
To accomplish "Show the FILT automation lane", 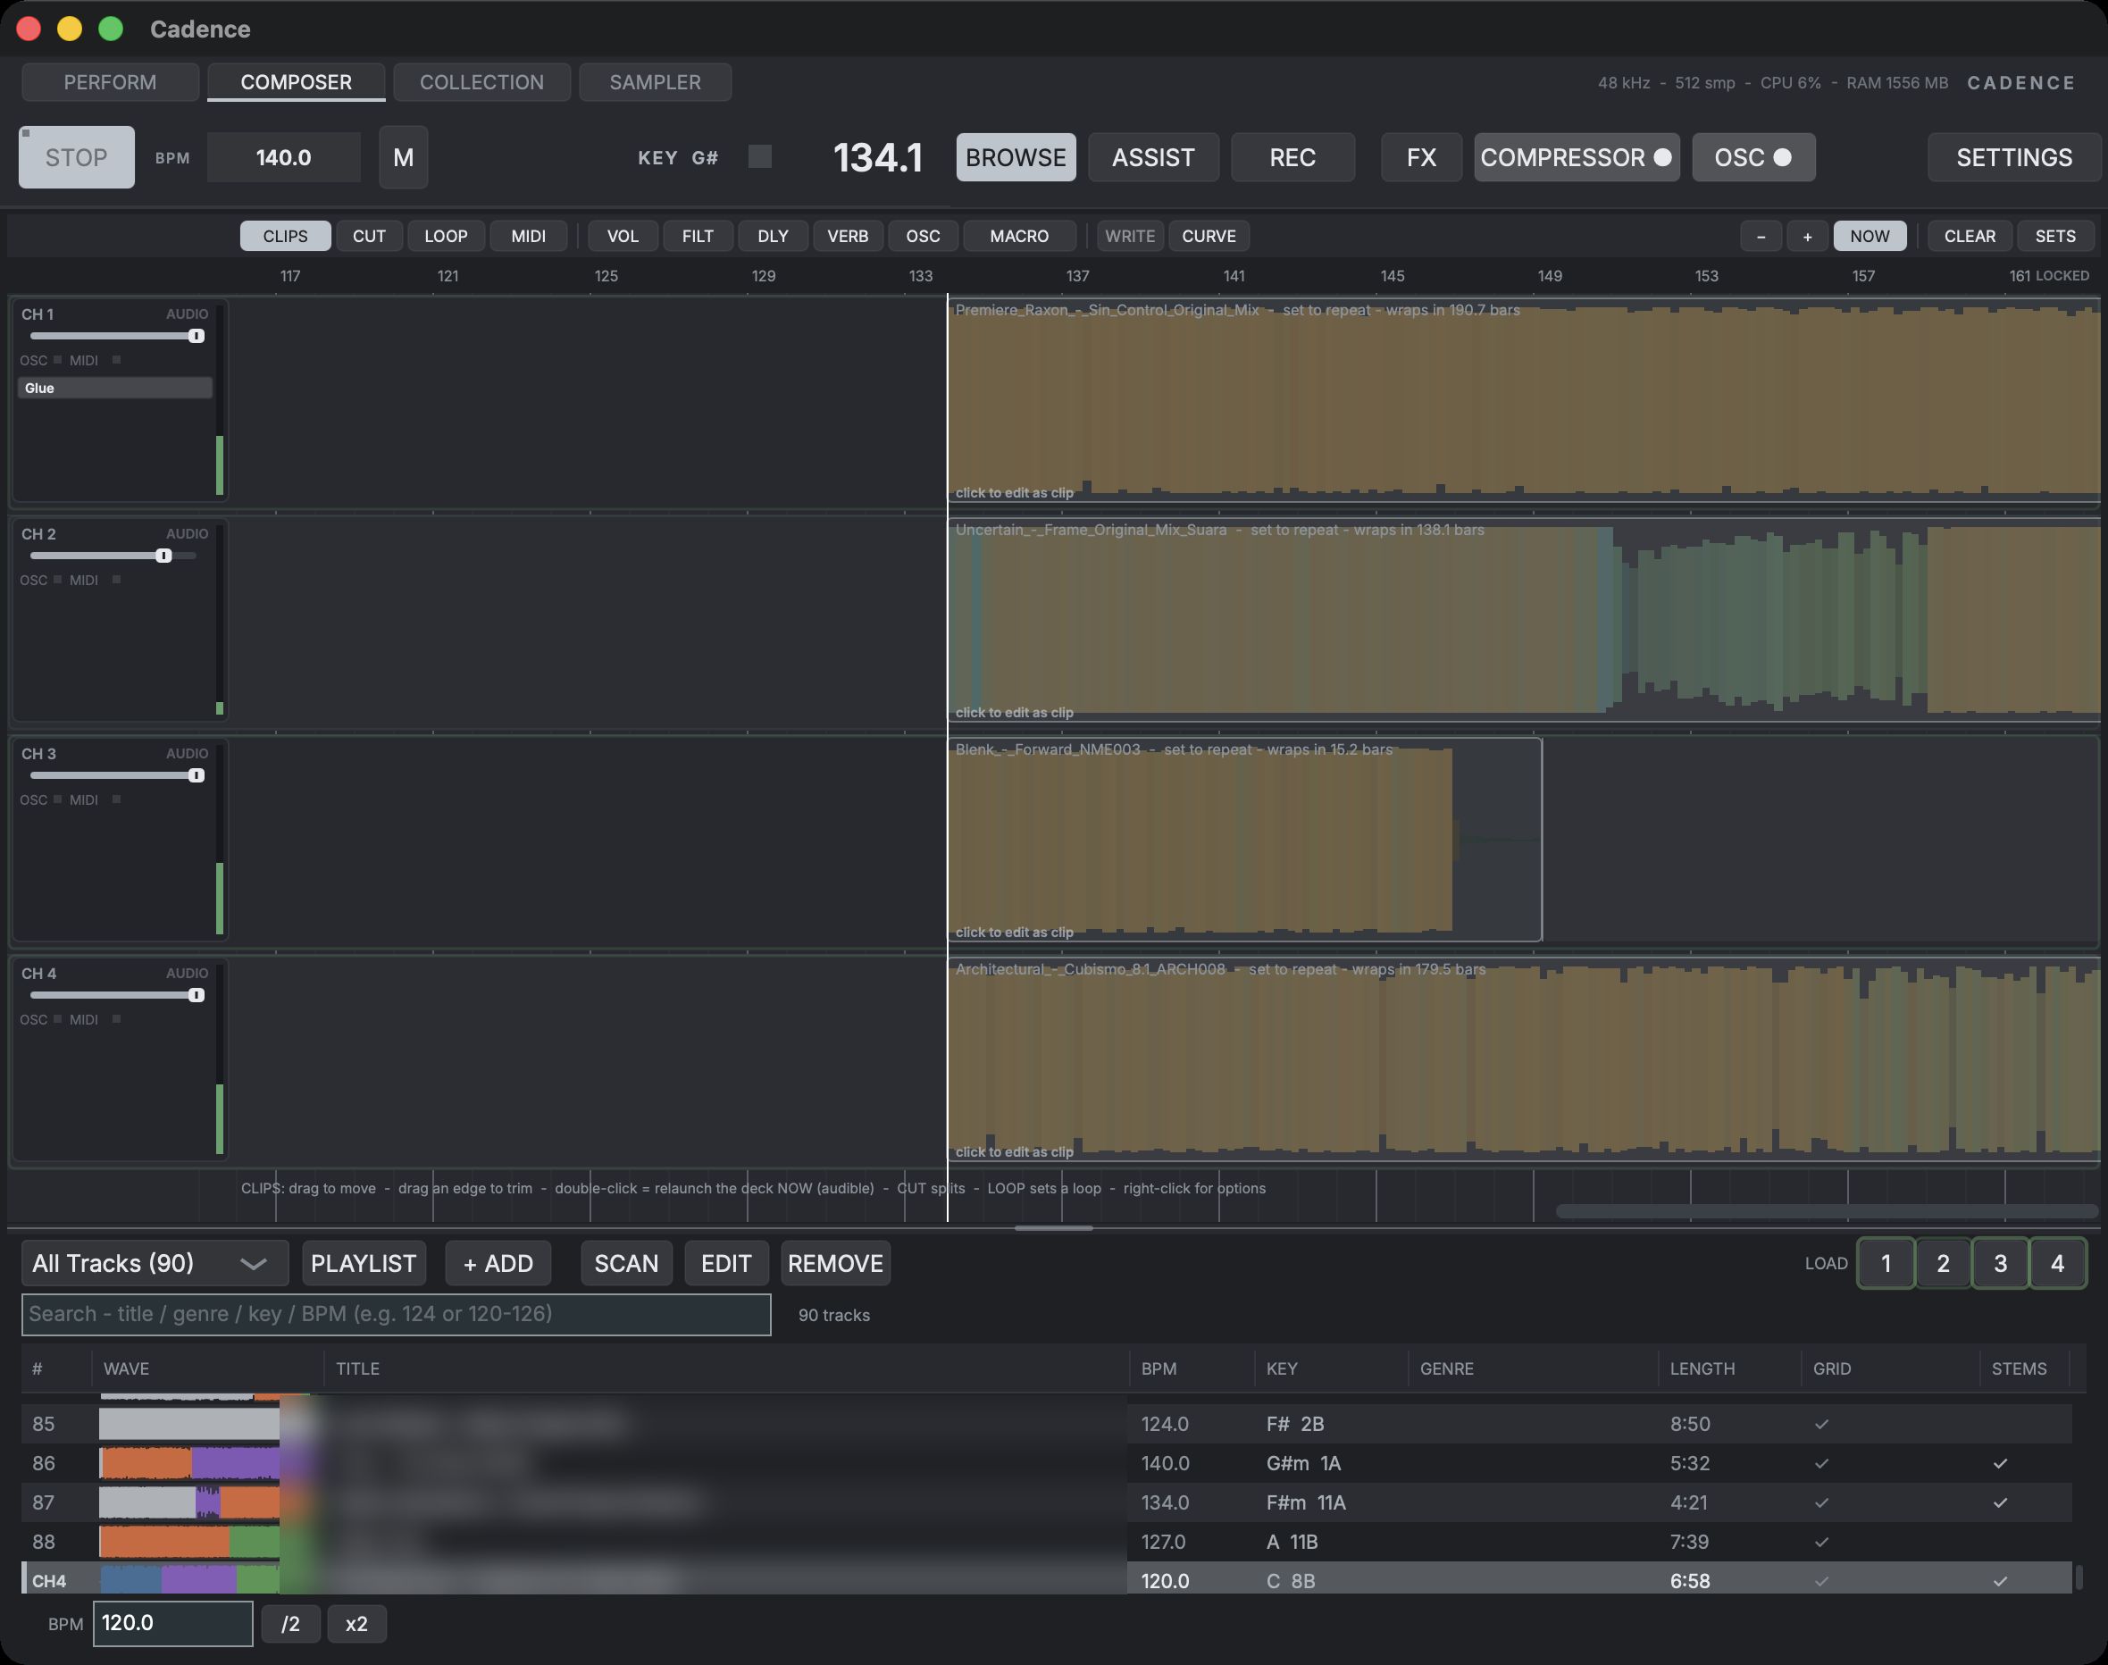I will [x=698, y=236].
